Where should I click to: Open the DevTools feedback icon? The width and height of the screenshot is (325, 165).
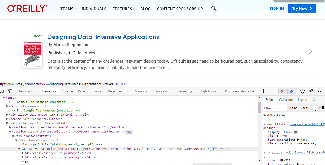pos(311,91)
